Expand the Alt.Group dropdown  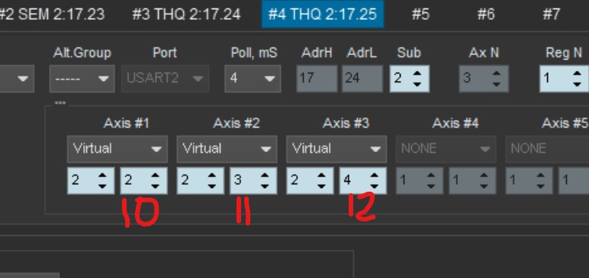(82, 79)
